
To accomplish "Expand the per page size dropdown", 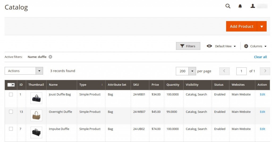I will tap(192, 71).
